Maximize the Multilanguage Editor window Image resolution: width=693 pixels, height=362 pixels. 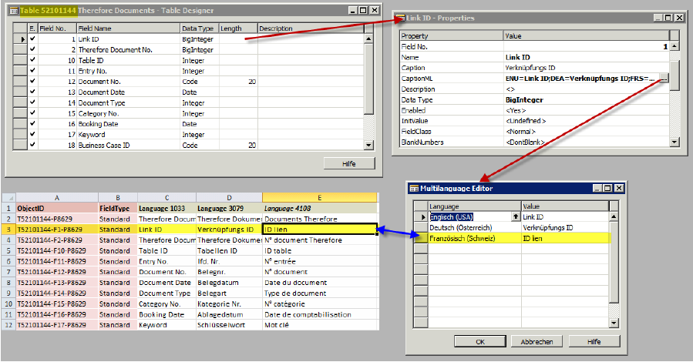point(607,188)
